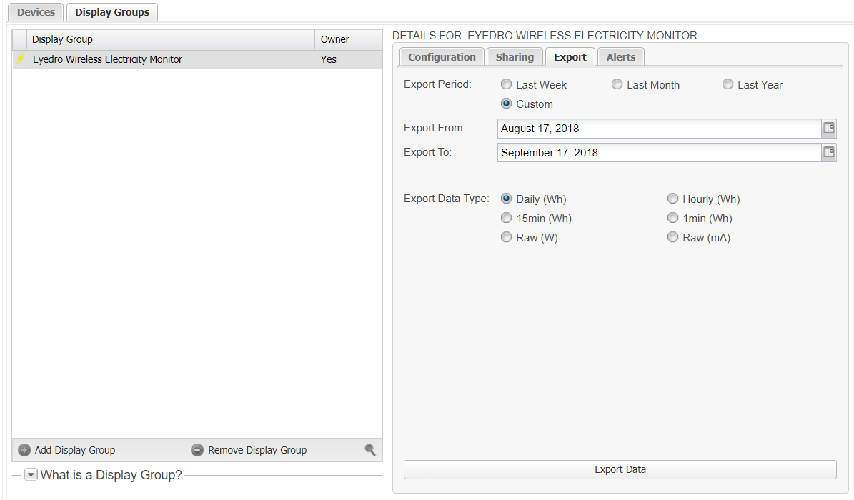The height and width of the screenshot is (500, 854).
Task: Select the Last Month export period
Action: tap(617, 84)
